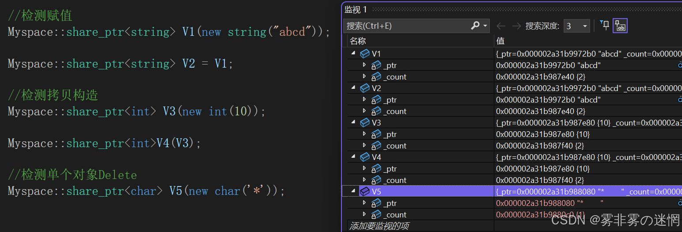The height and width of the screenshot is (232, 682).
Task: Click V5 _ptr value 0x000002a31b988080
Action: 535,203
